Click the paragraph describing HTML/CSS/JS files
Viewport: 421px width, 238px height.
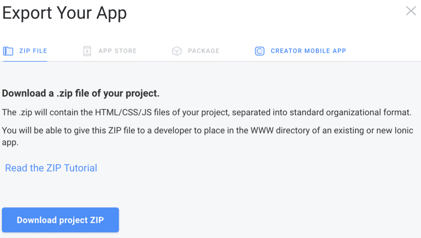[x=207, y=112]
